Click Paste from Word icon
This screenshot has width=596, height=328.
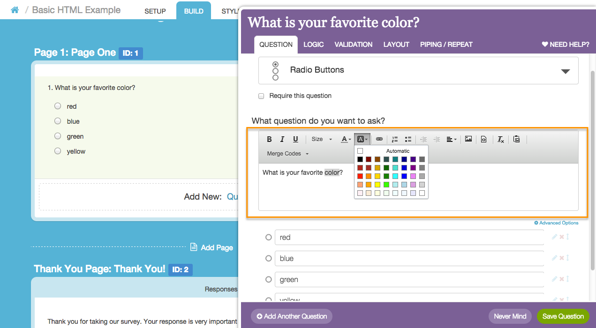(x=516, y=139)
